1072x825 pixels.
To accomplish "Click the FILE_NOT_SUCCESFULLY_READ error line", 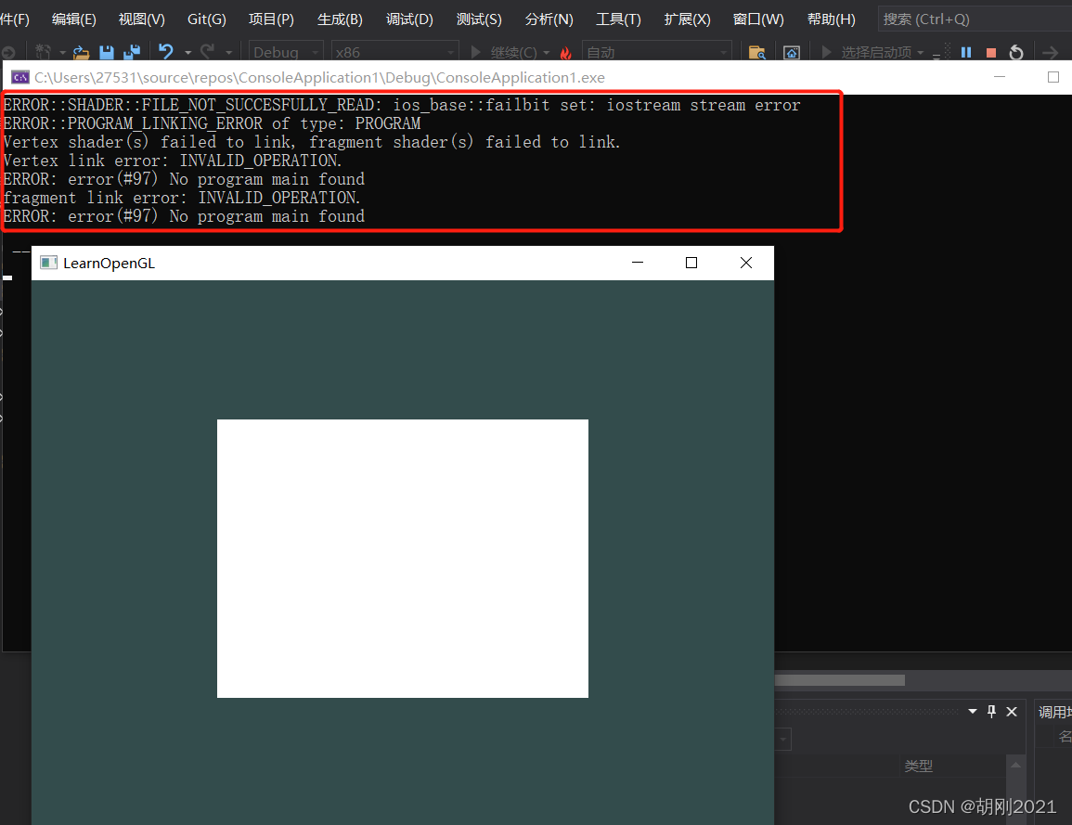I will click(402, 105).
